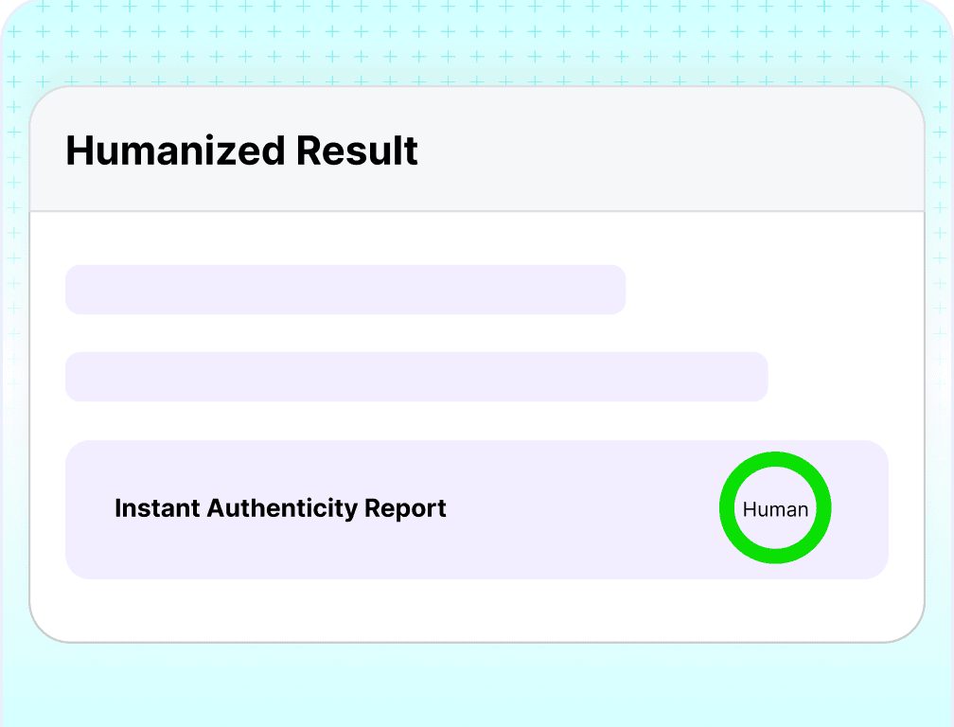
Task: Click white card area beneath the report panel
Action: coord(477,609)
